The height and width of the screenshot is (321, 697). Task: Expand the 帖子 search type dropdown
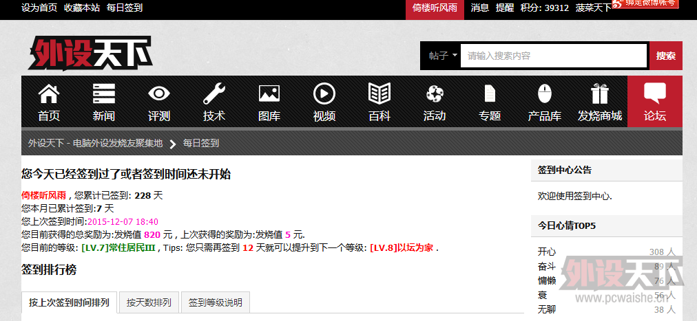coord(439,56)
